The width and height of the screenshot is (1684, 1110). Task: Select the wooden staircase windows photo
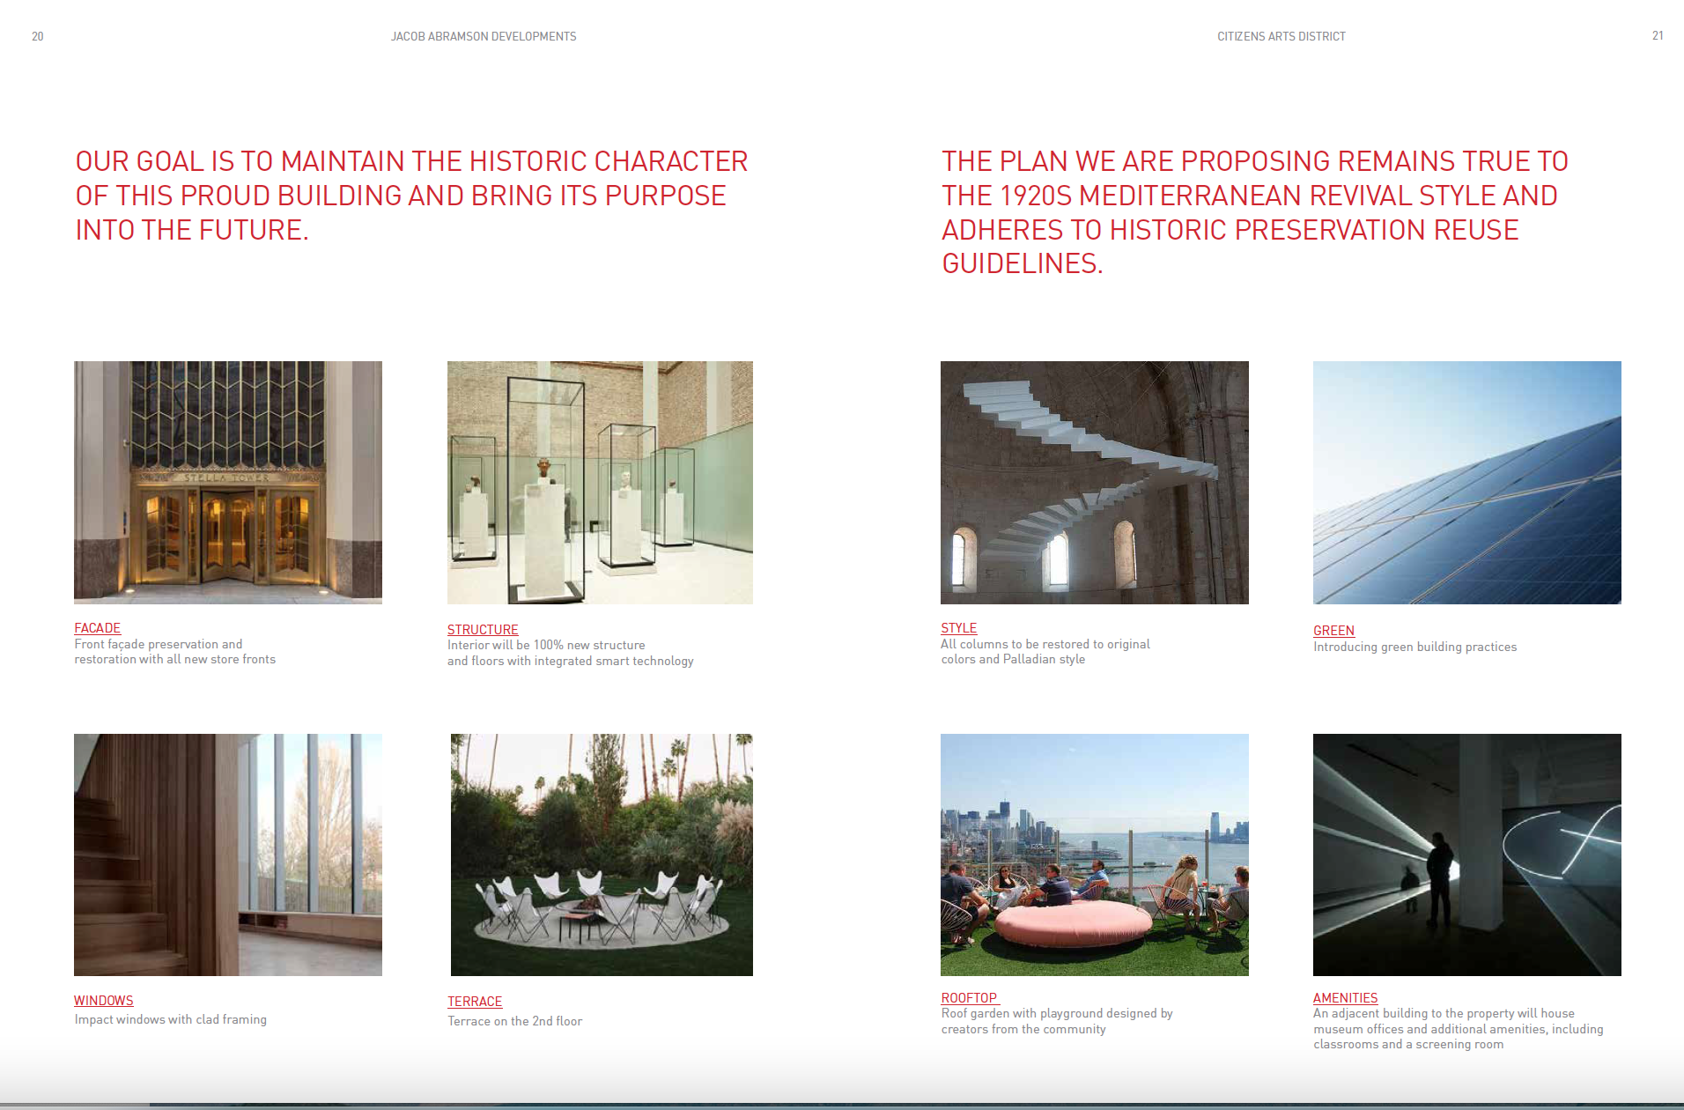tap(228, 855)
